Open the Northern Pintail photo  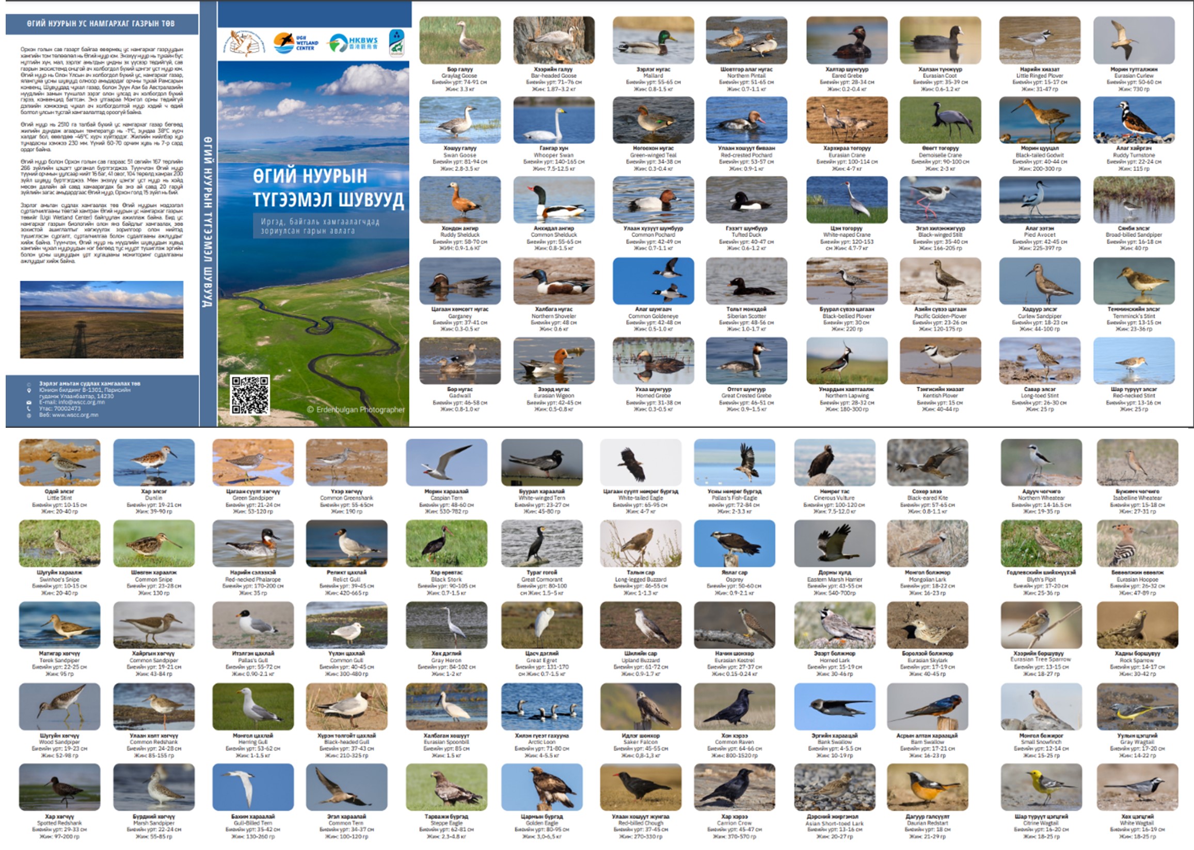(746, 40)
